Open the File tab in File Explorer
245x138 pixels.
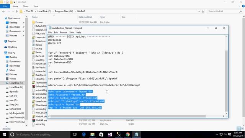[5, 6]
